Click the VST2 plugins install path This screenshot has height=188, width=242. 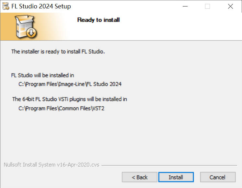pos(62,108)
